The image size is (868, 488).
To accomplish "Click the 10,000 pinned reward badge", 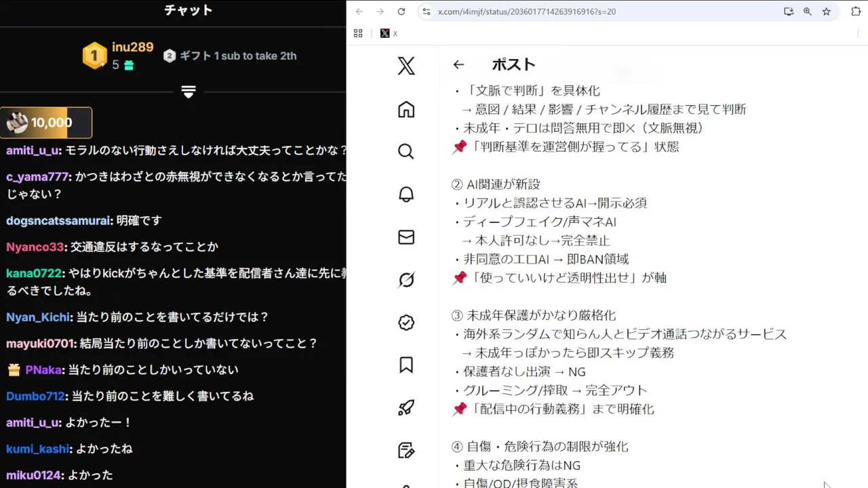I will 46,123.
